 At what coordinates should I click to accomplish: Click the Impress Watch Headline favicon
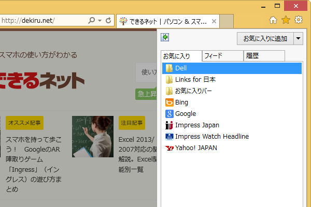click(169, 137)
